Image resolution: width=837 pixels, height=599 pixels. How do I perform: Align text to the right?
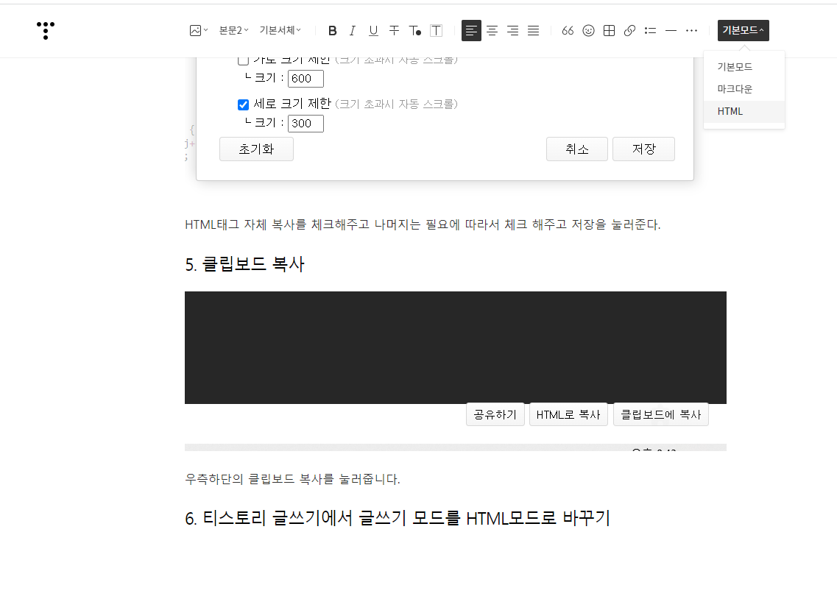click(x=512, y=30)
